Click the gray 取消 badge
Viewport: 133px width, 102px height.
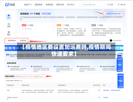click(94, 25)
